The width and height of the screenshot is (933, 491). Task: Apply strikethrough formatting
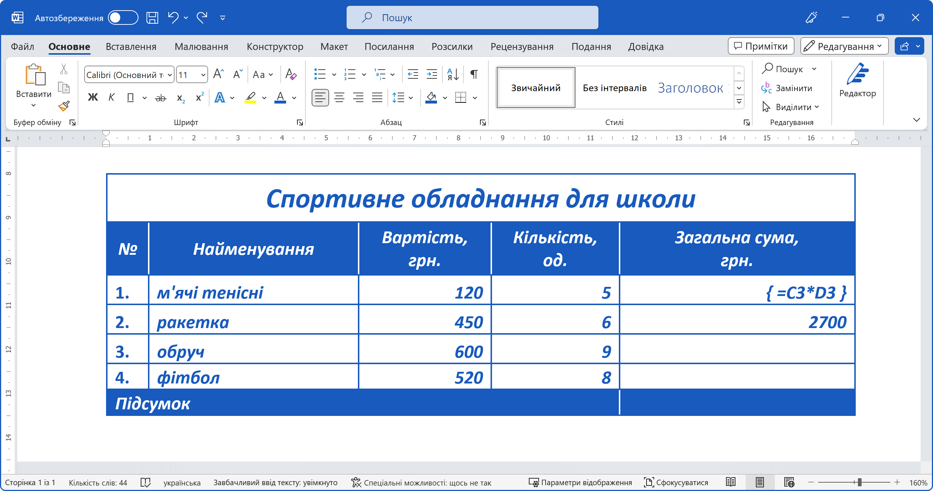[x=160, y=97]
